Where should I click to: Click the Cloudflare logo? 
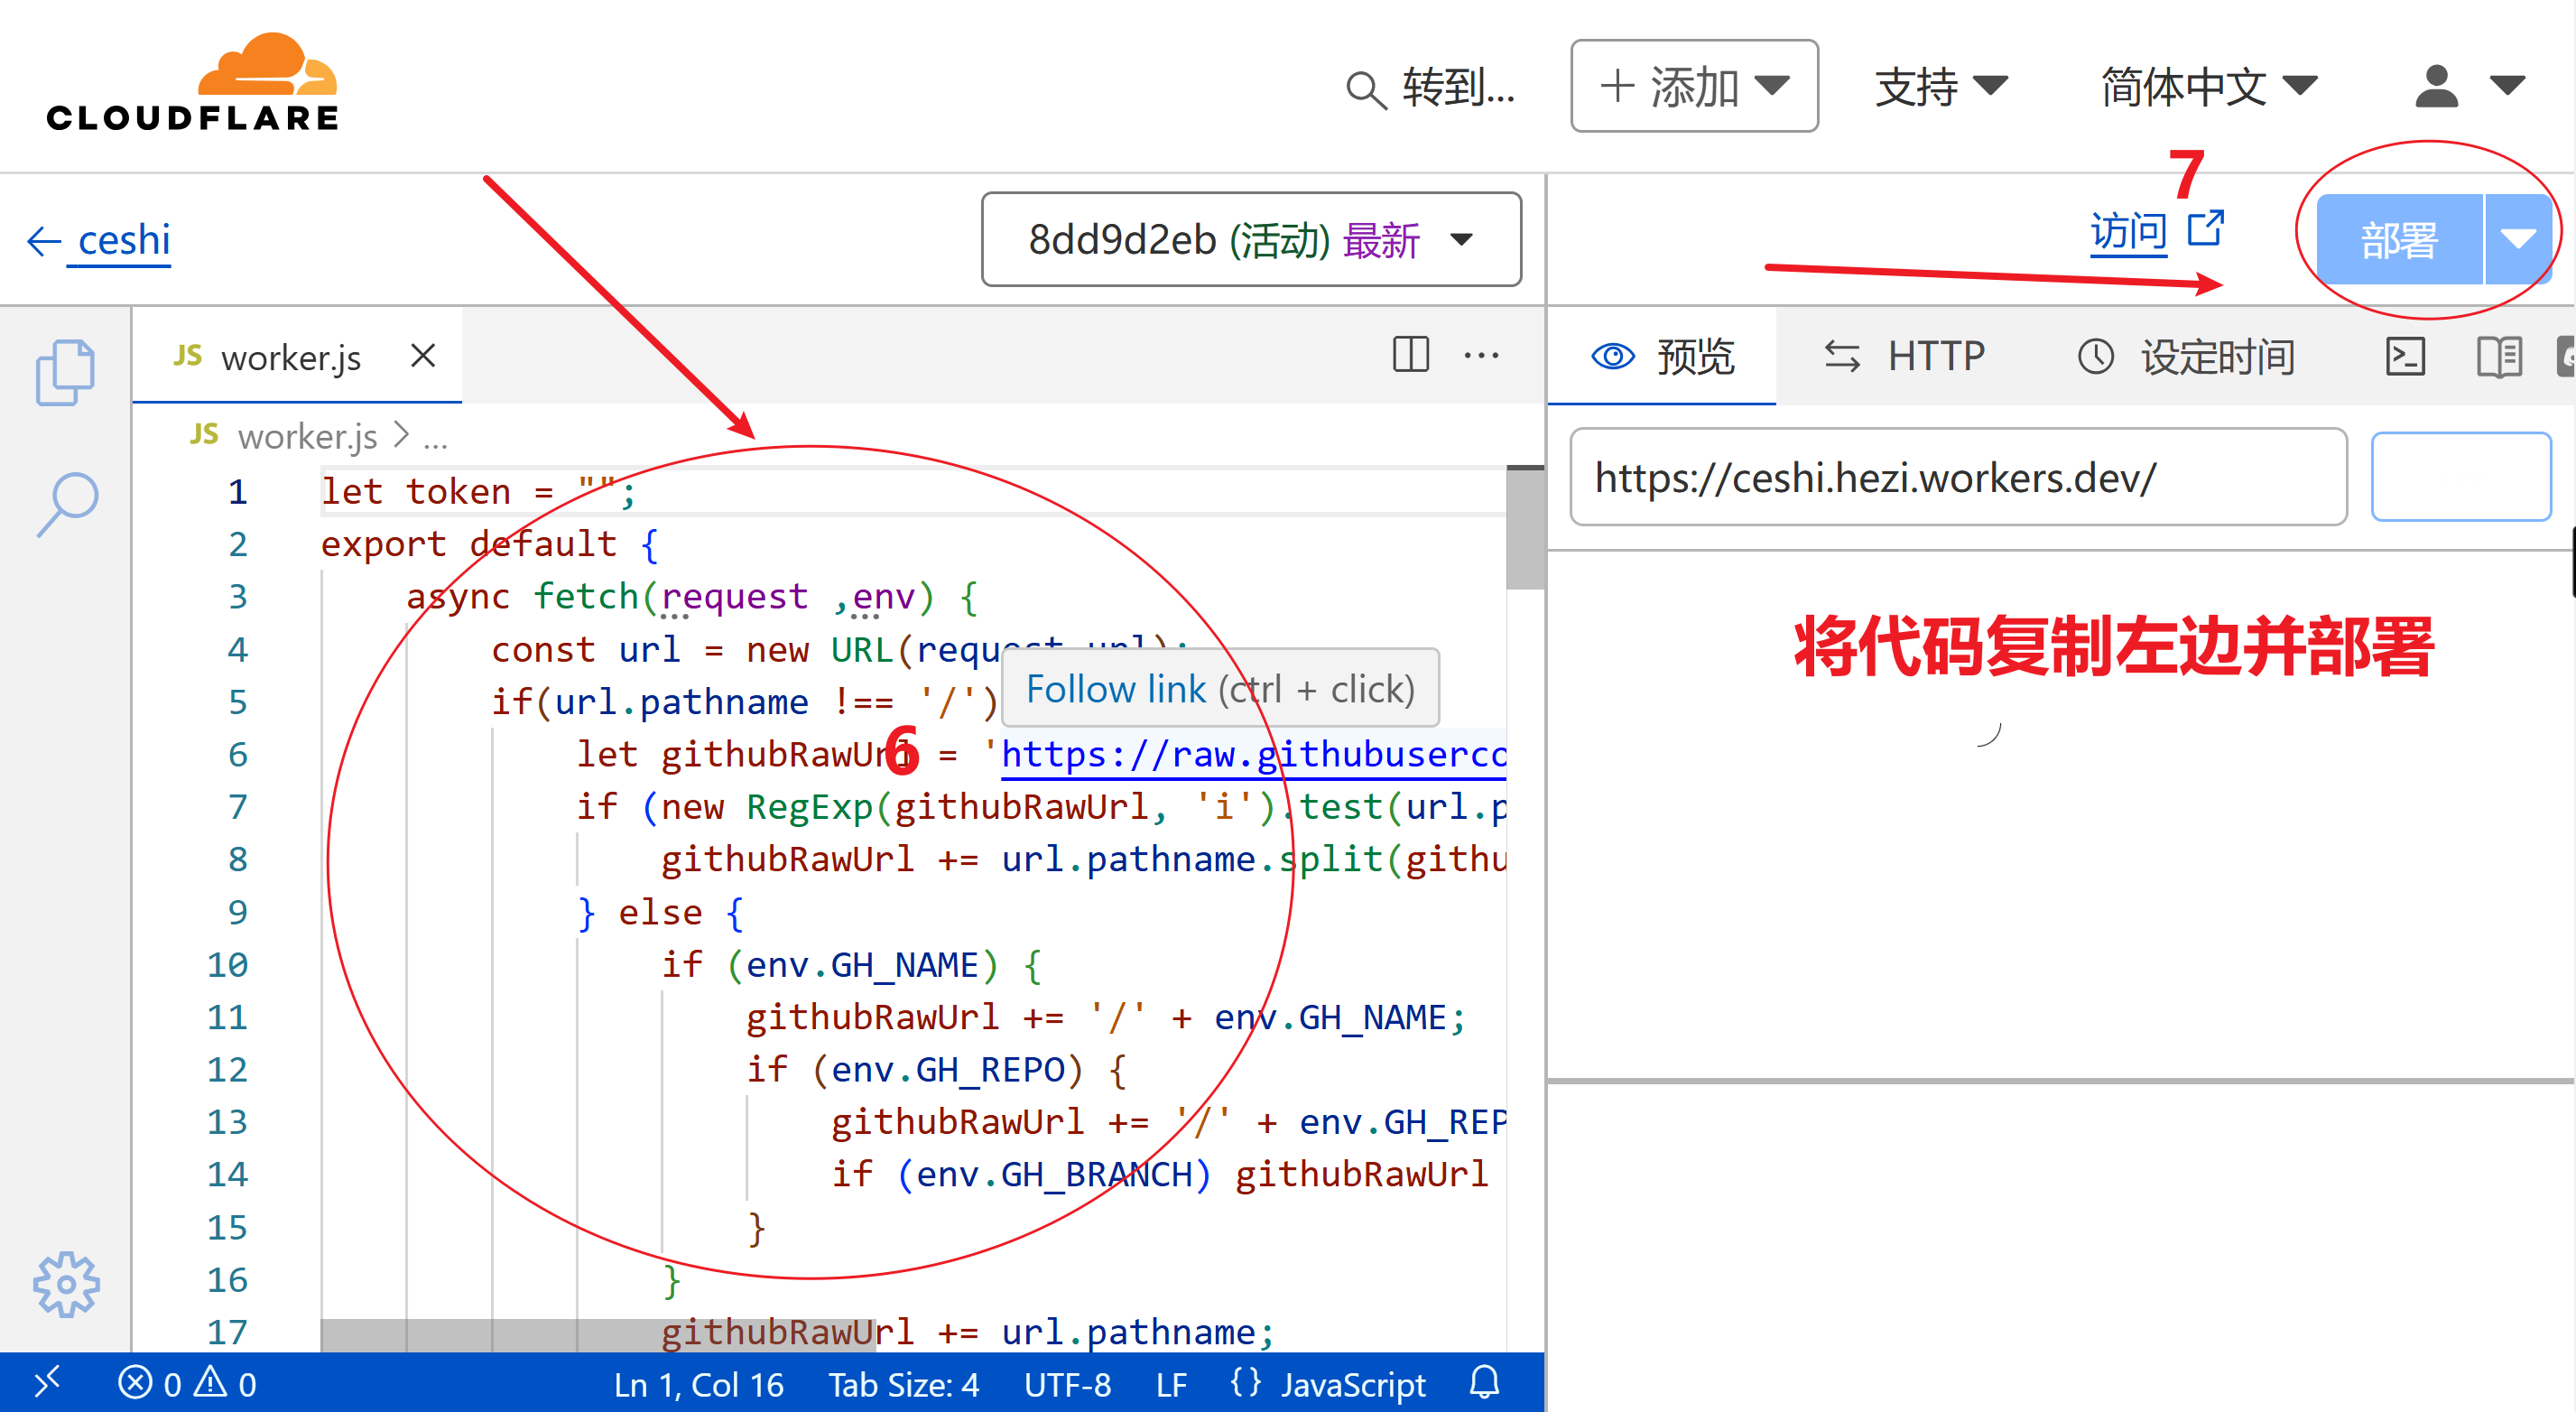pos(193,83)
